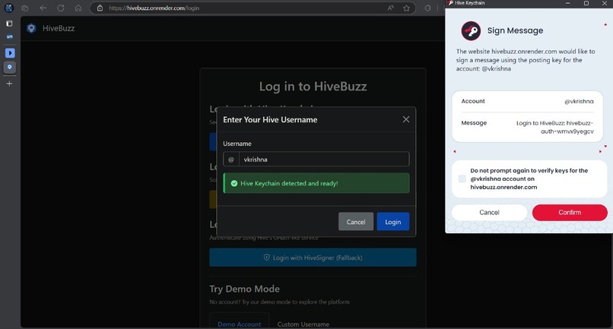Open the blue play sidebar tab
Image resolution: width=613 pixels, height=329 pixels.
tap(10, 52)
